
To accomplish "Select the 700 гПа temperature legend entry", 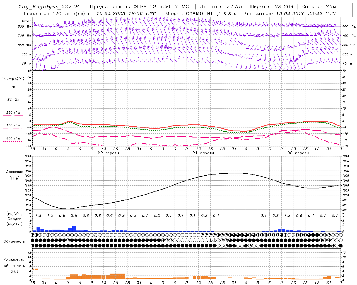I will (x=13, y=126).
